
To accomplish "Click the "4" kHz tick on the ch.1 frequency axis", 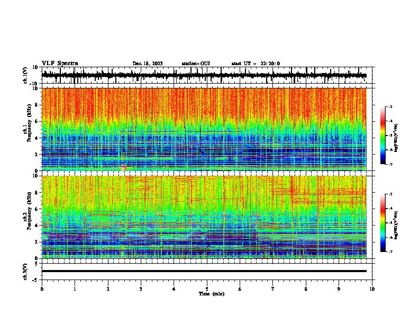I will click(37, 138).
